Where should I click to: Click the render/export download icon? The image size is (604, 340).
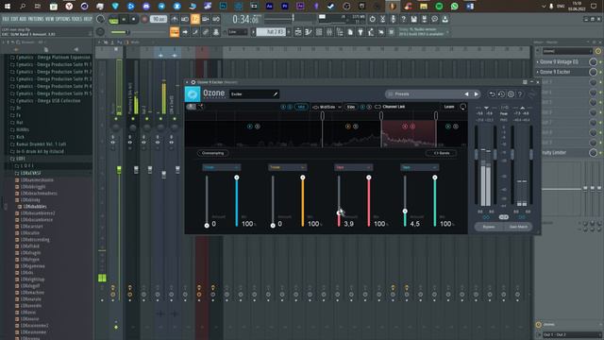pos(445,19)
